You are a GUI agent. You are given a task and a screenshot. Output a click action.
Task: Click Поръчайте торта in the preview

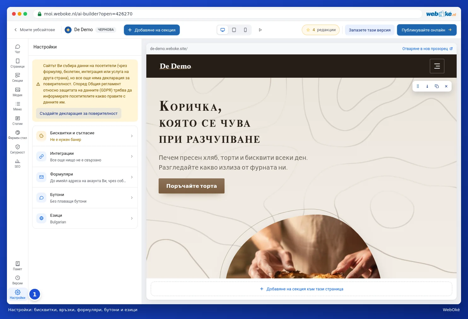[x=191, y=186]
